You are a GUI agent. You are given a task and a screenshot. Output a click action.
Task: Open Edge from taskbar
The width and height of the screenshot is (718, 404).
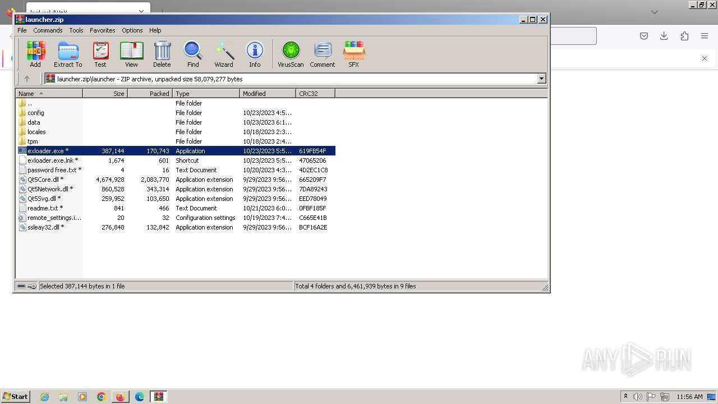(140, 397)
